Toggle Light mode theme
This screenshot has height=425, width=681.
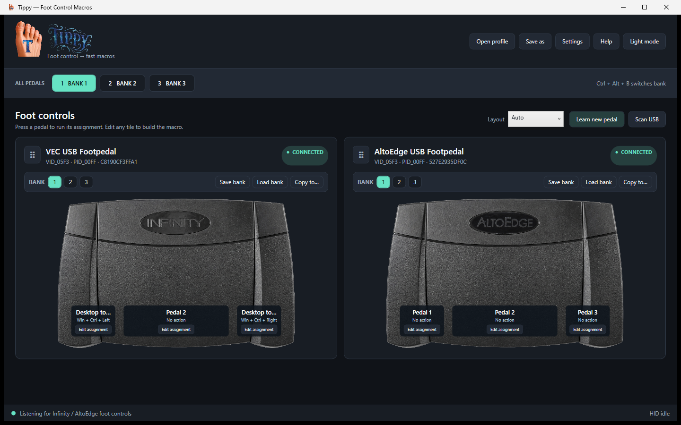pos(644,42)
